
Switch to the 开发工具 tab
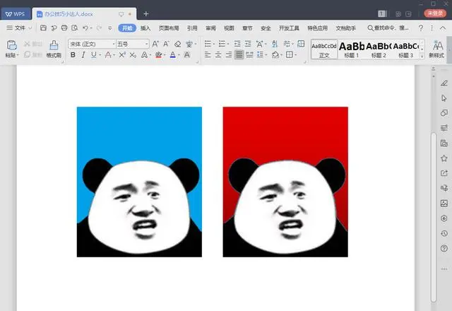pyautogui.click(x=289, y=28)
